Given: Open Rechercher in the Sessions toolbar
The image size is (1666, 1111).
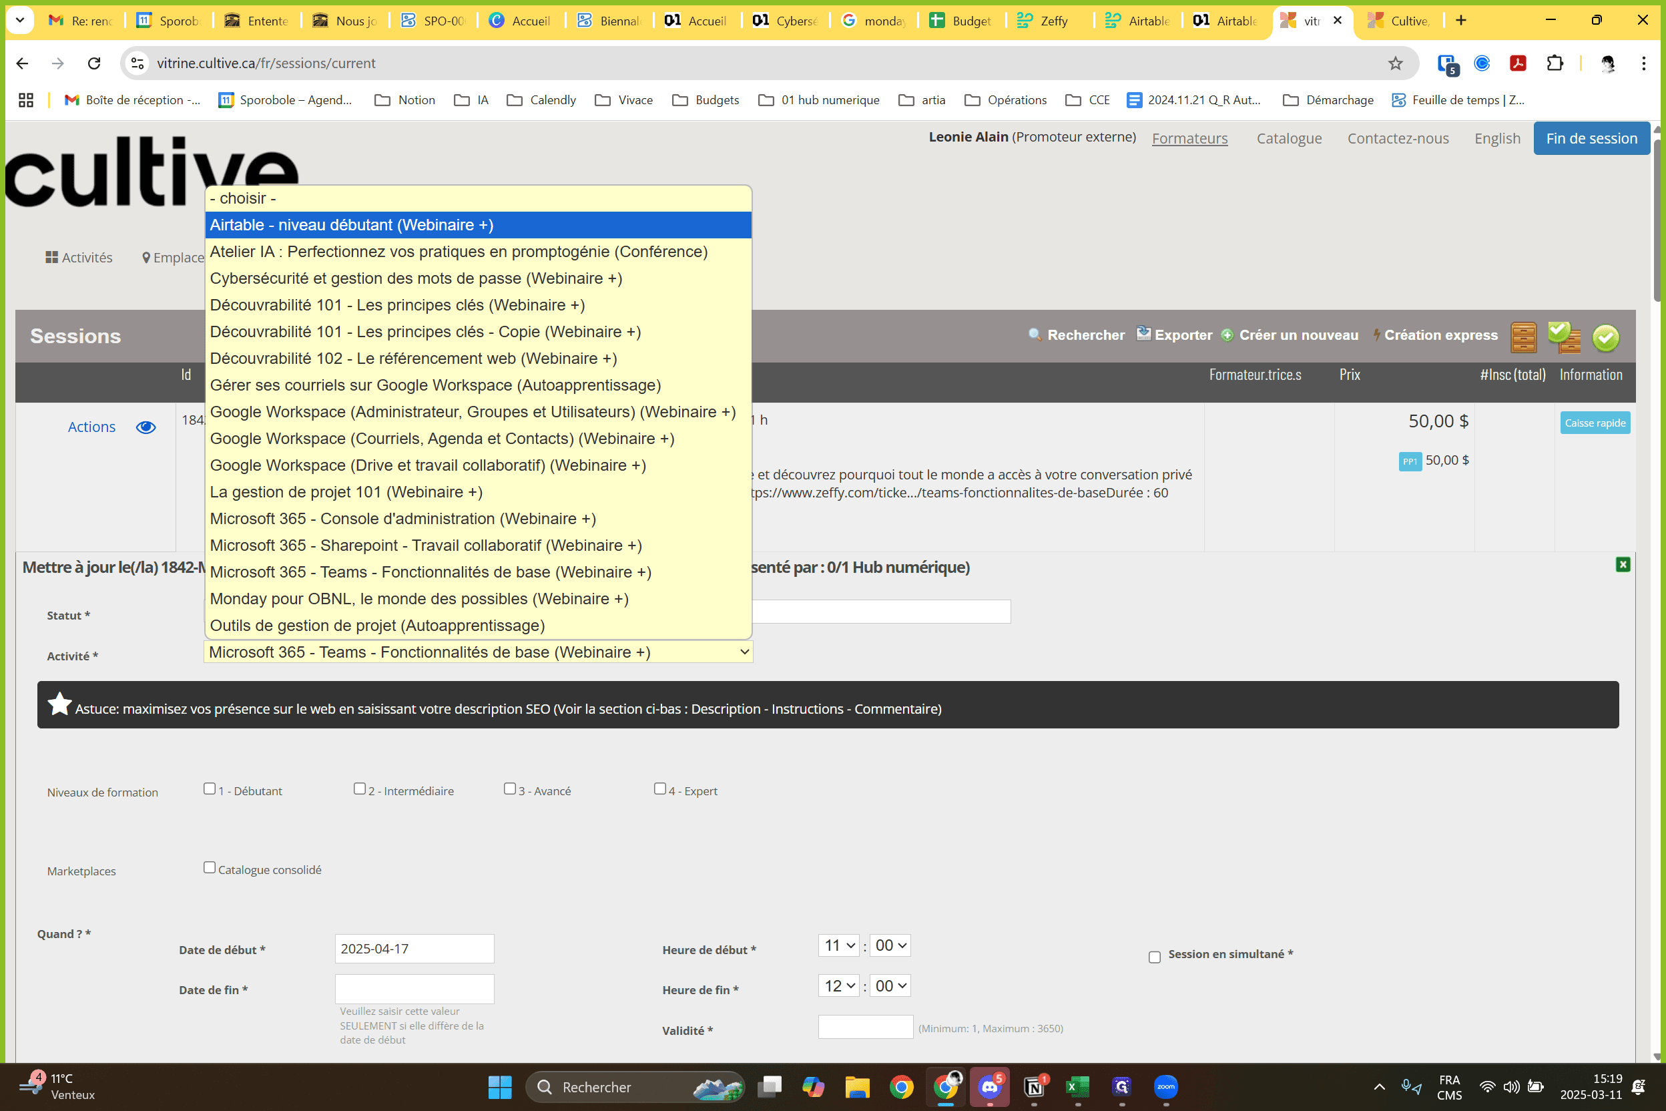Looking at the screenshot, I should pyautogui.click(x=1077, y=335).
